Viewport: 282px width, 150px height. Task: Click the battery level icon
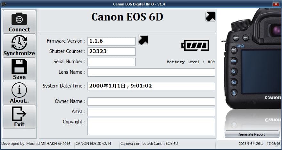point(195,45)
